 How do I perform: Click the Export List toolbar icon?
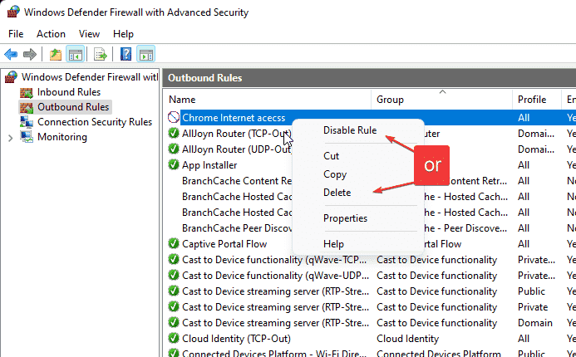(100, 55)
